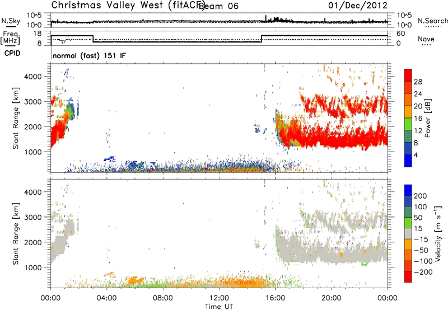Select the gray -15 to 15 Velocity colorbar segment
This screenshot has height=310, width=448.
tap(408, 234)
